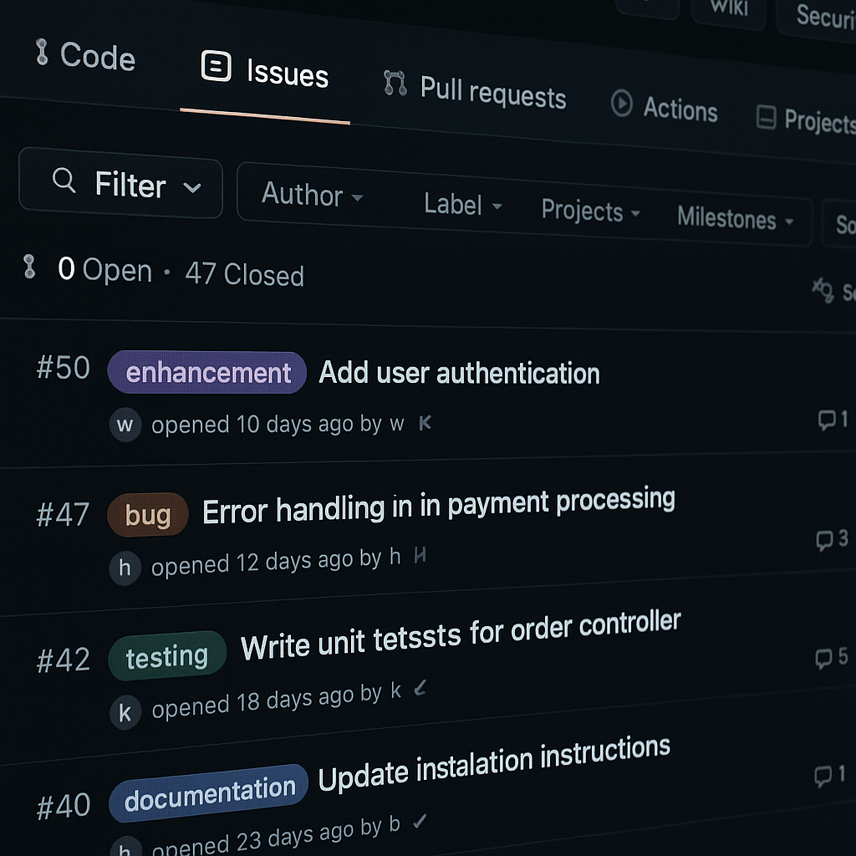This screenshot has width=856, height=856.
Task: Show the 47 Closed issues
Action: coord(244,274)
